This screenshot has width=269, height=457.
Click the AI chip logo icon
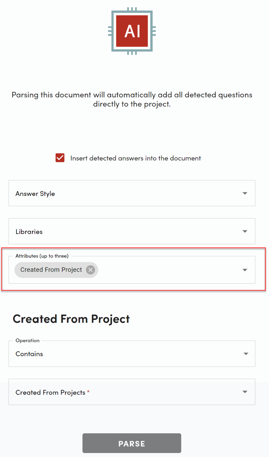pyautogui.click(x=132, y=31)
